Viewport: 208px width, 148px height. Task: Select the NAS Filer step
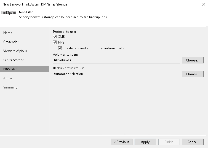point(10,69)
